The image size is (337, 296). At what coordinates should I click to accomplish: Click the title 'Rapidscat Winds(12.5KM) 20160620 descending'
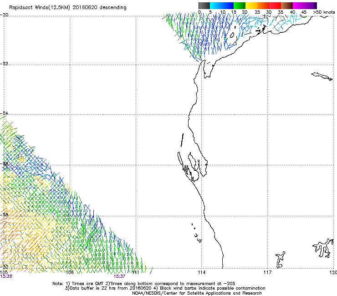(68, 8)
